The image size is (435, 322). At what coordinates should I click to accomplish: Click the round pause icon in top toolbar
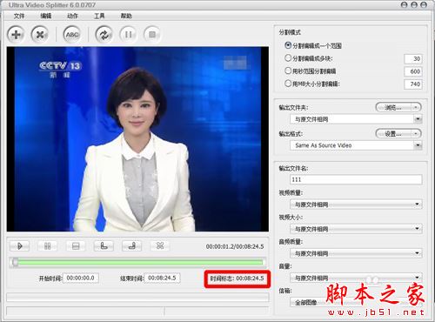(x=128, y=35)
